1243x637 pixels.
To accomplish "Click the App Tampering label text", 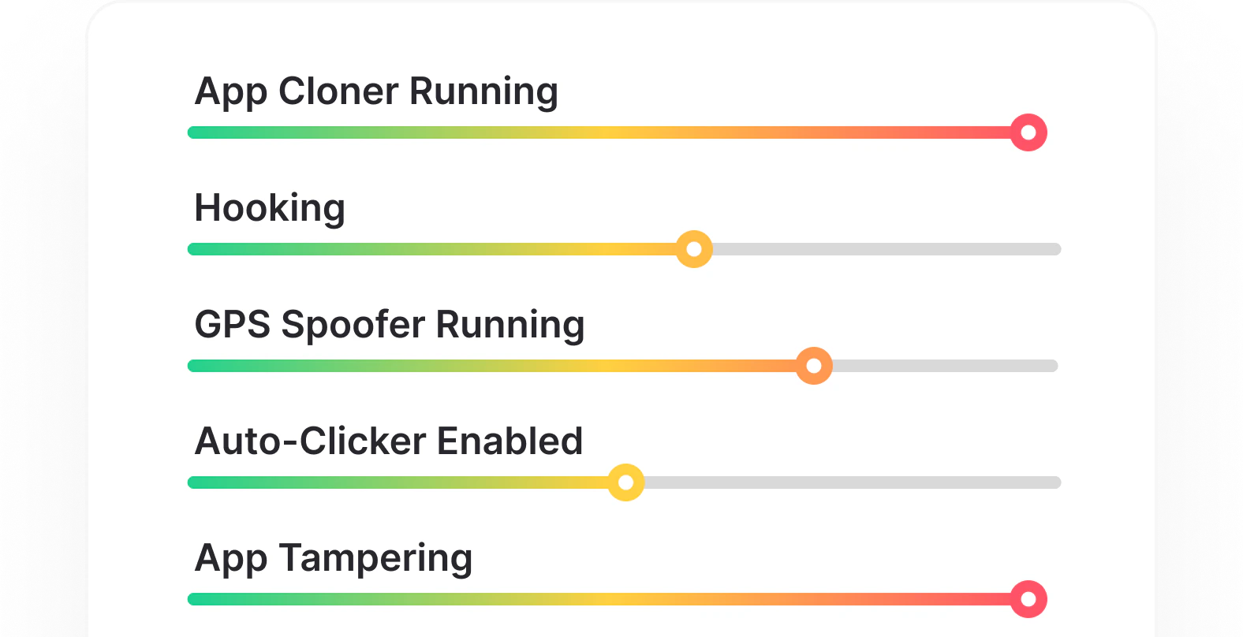I will click(x=333, y=558).
